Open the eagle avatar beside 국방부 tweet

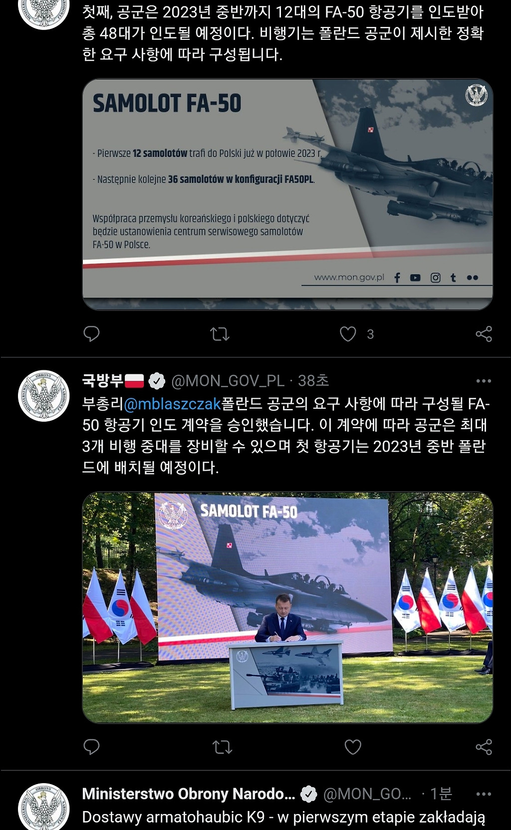44,396
